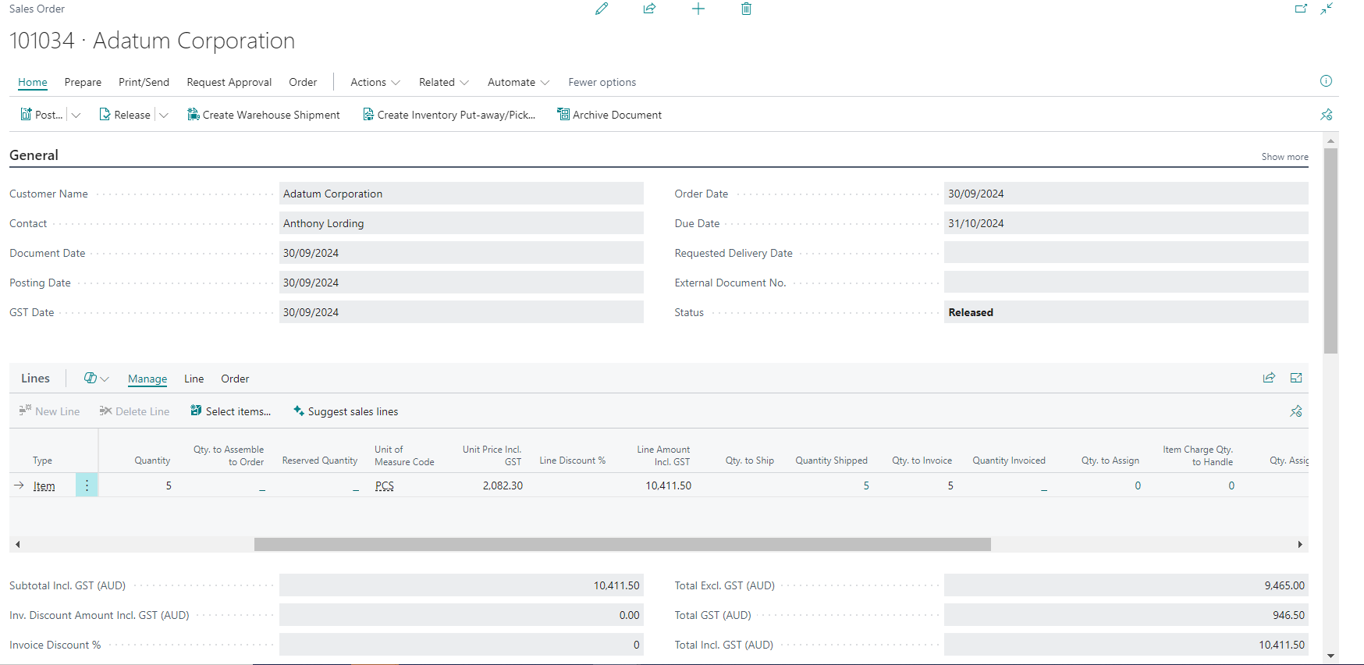This screenshot has height=665, width=1364.
Task: Select the Home tab
Action: (x=33, y=82)
